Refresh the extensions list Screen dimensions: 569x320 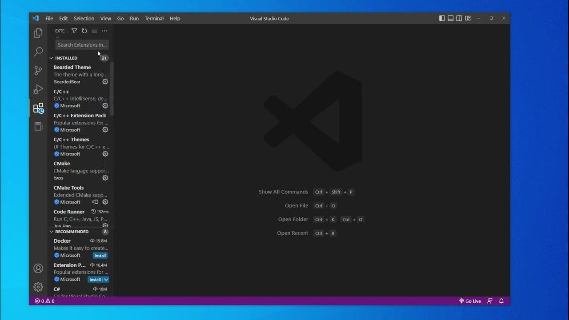pyautogui.click(x=84, y=31)
